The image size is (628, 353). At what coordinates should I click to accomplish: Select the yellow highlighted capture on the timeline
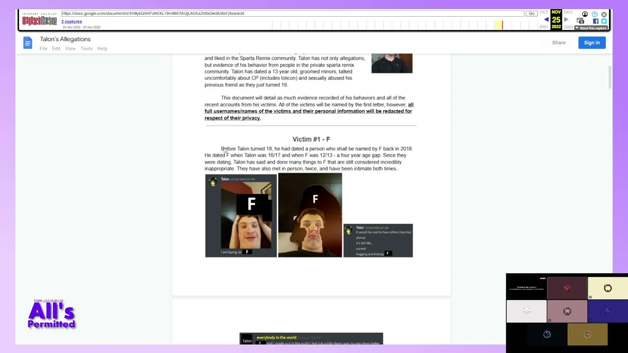498,25
